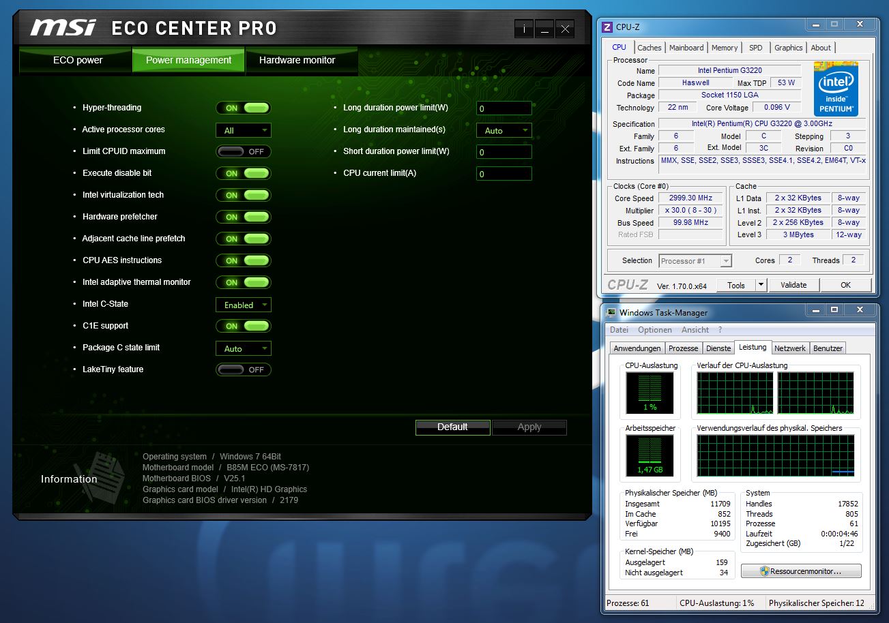Screen dimensions: 889x623
Task: Open CPU-Z Memory tab
Action: (725, 48)
